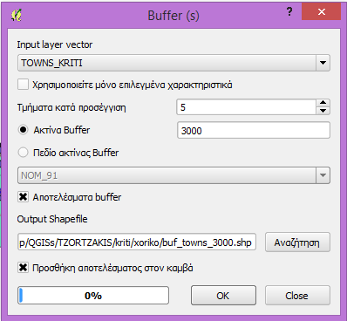Click the segments field showing 5
Viewport: 347px width, 321px height.
pyautogui.click(x=247, y=107)
